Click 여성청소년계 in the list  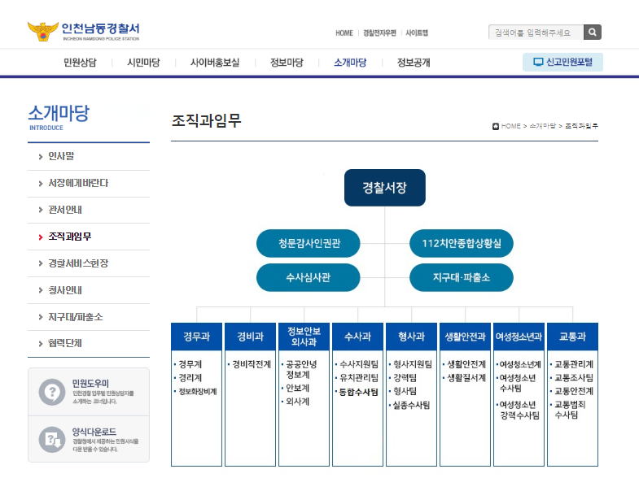(x=520, y=364)
